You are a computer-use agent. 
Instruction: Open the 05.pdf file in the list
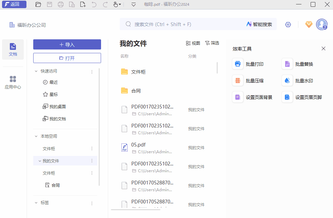pos(138,144)
